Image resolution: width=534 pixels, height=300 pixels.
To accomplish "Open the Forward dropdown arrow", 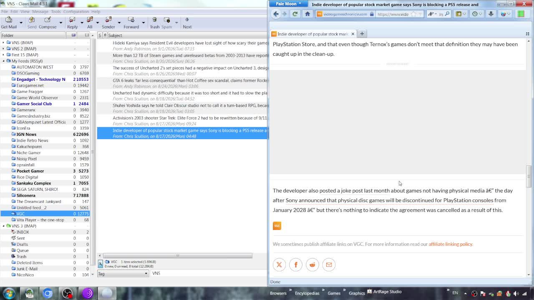I will point(143,22).
